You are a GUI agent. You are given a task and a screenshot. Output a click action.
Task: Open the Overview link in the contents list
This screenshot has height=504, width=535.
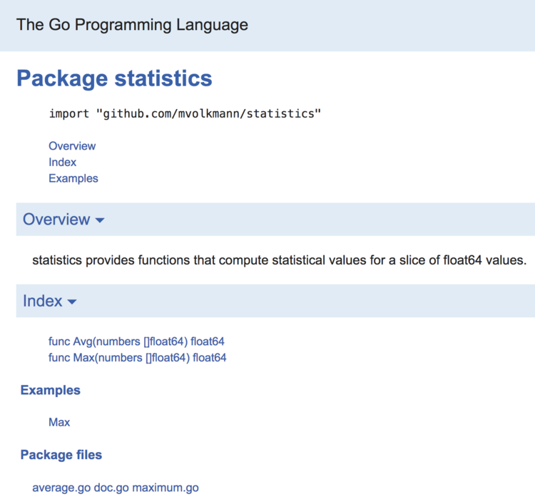(72, 146)
